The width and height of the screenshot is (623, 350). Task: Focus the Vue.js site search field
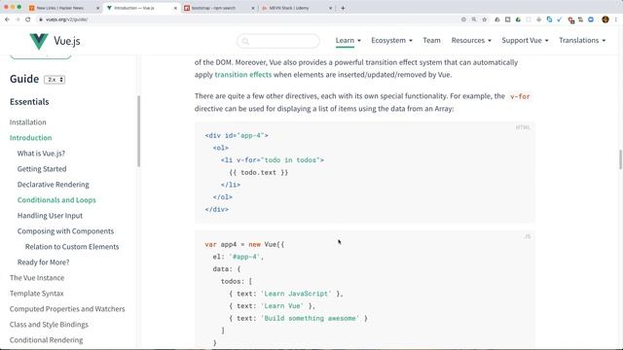pyautogui.click(x=278, y=41)
